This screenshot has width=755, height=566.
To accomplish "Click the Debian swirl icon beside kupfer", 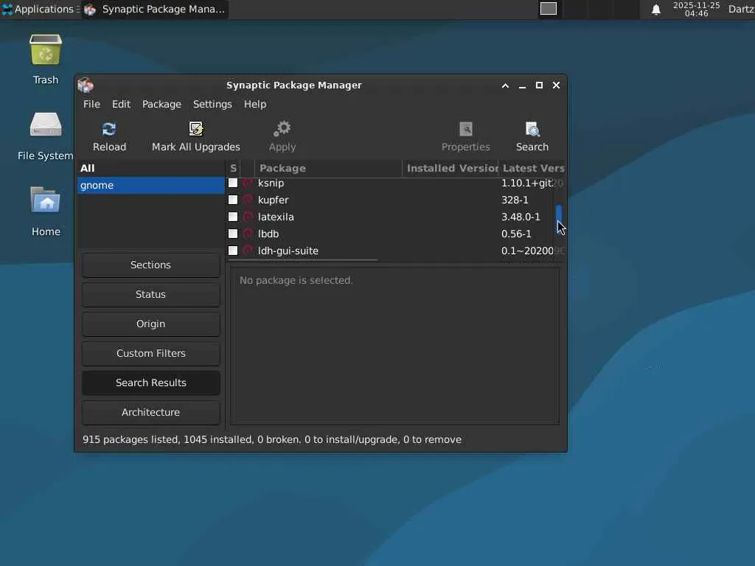I will tap(248, 200).
